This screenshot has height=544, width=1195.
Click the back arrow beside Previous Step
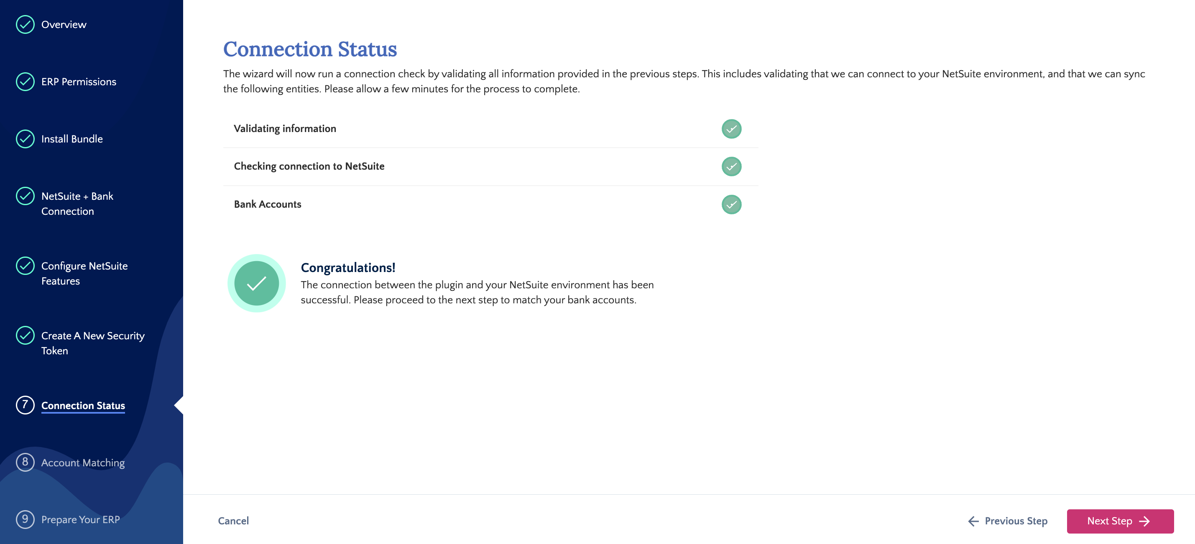pyautogui.click(x=973, y=521)
